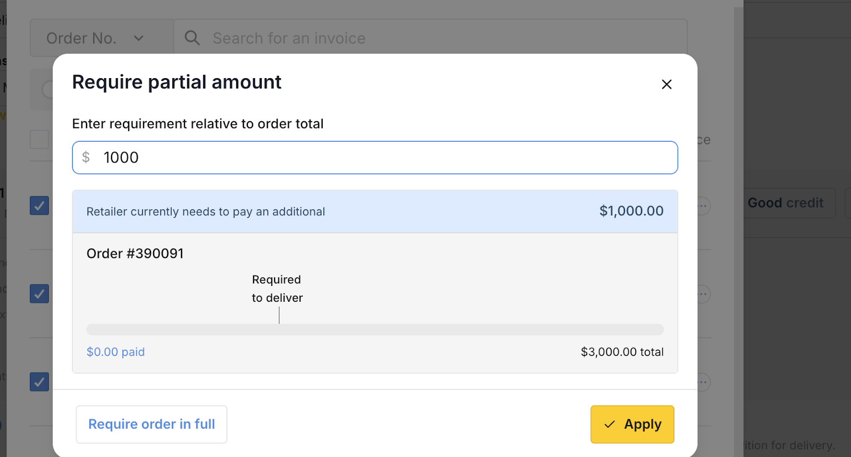Toggle the unchecked select-all header checkbox
Image resolution: width=851 pixels, height=457 pixels.
point(39,140)
